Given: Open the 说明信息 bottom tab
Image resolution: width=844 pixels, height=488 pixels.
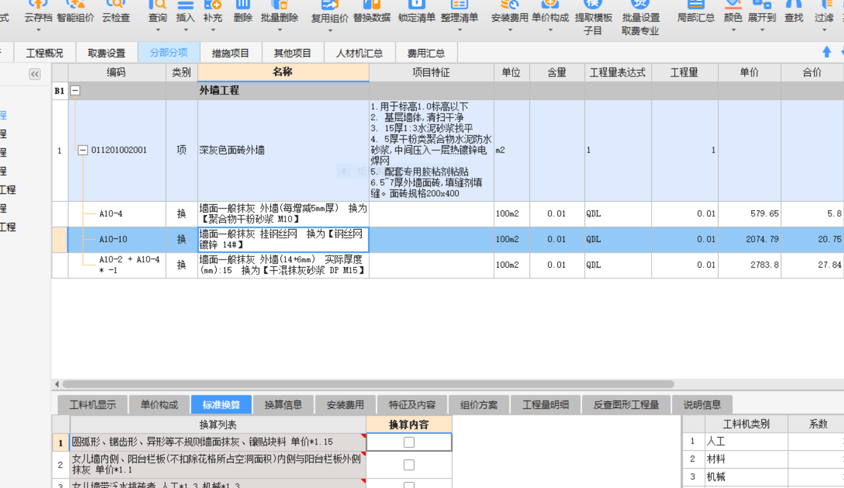Looking at the screenshot, I should pyautogui.click(x=702, y=405).
